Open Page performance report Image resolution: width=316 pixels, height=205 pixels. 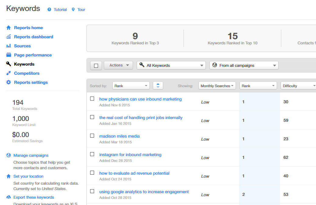click(33, 55)
